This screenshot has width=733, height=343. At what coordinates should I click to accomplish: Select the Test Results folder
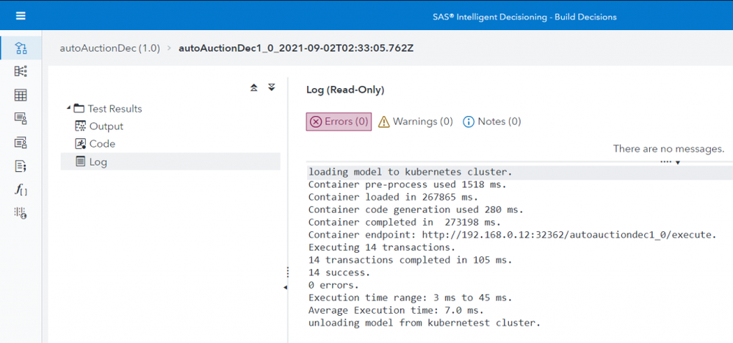[x=109, y=109]
